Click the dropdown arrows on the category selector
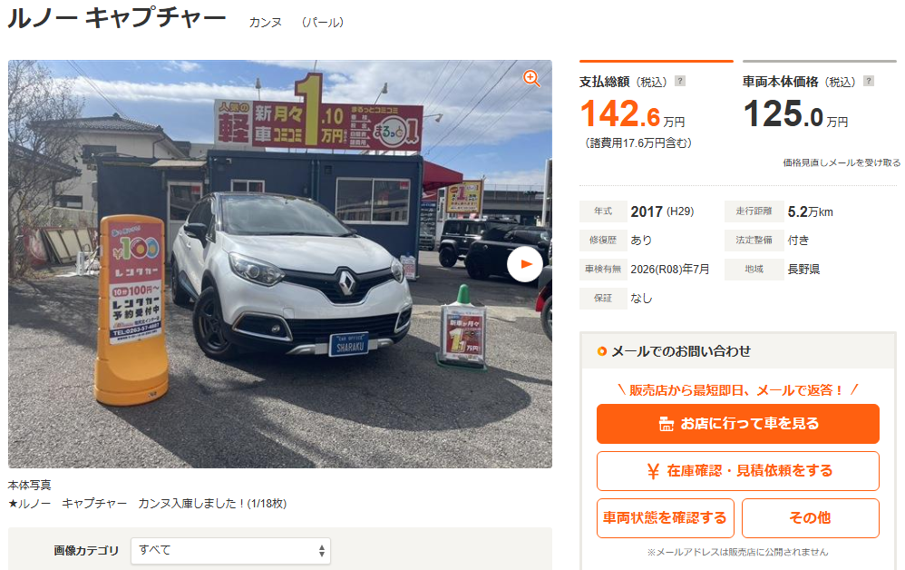 (322, 551)
